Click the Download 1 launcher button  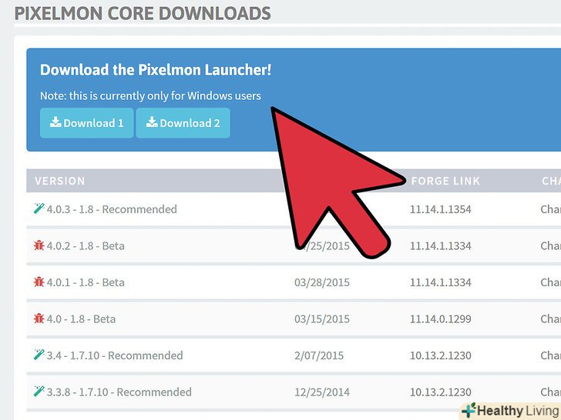click(86, 123)
